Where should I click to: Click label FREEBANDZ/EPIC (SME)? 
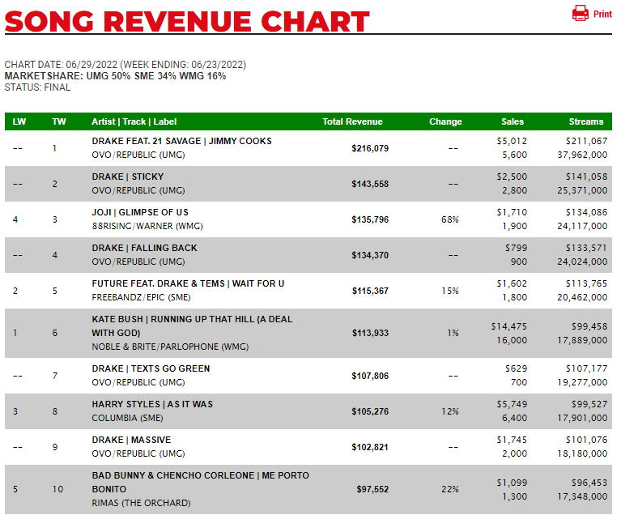[141, 297]
